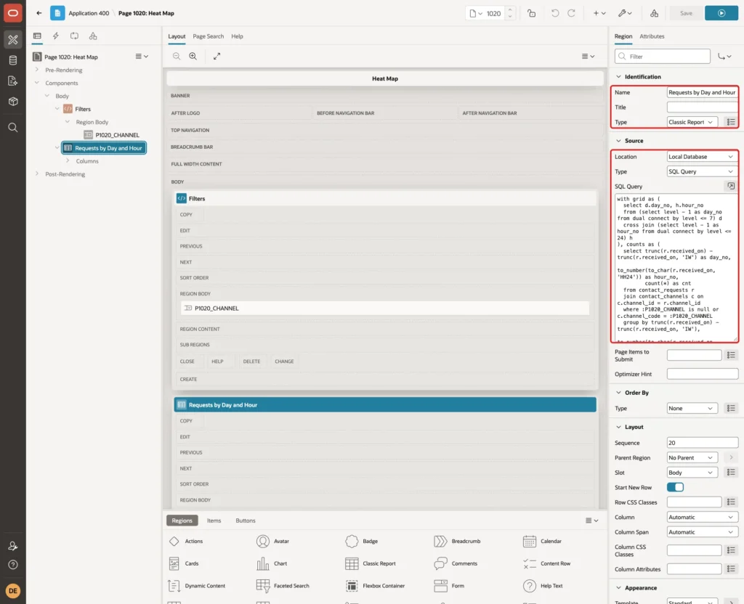Open the administration user icon in sidebar
744x604 pixels.
point(13,546)
